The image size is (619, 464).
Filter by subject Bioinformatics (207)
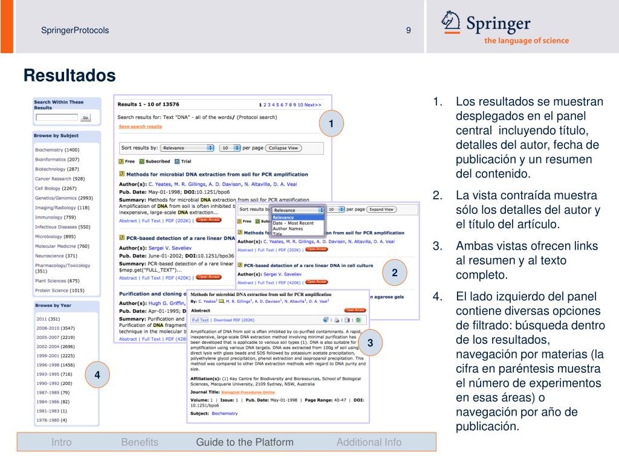tap(57, 159)
